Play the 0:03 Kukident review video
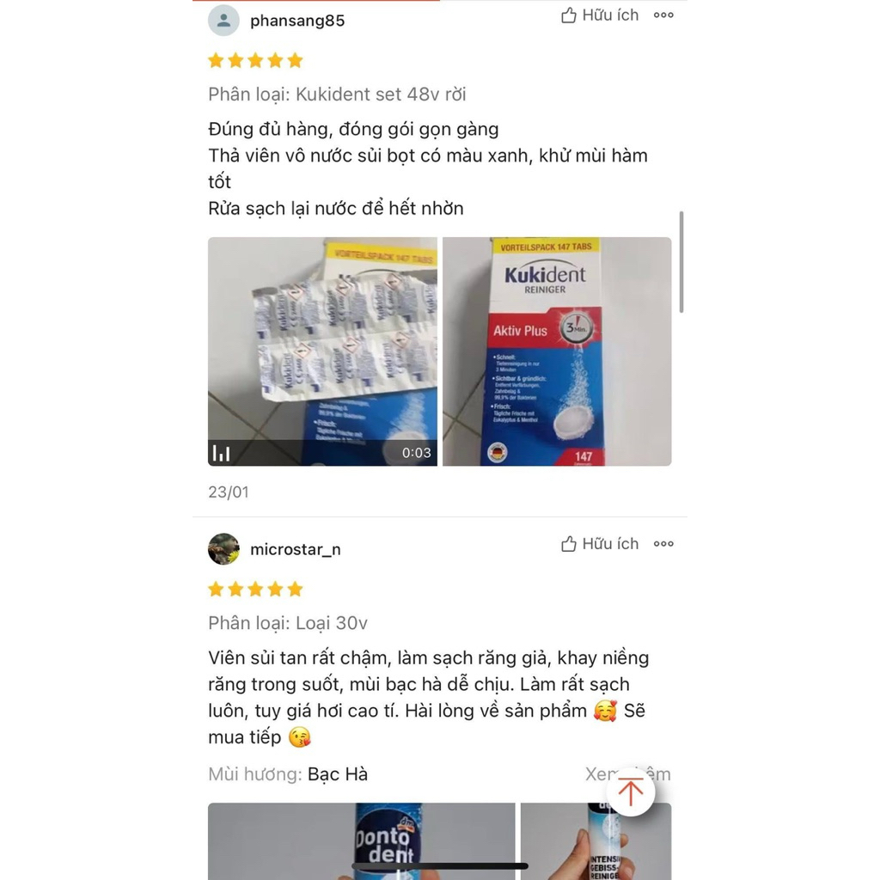Screen dimensions: 880x880 322,351
